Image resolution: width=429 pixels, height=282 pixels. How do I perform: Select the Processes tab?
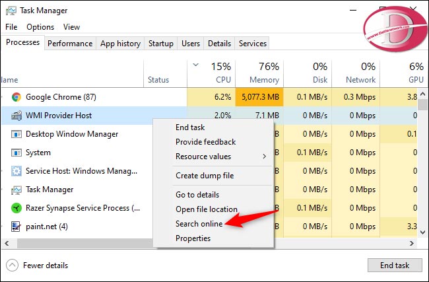coord(22,42)
